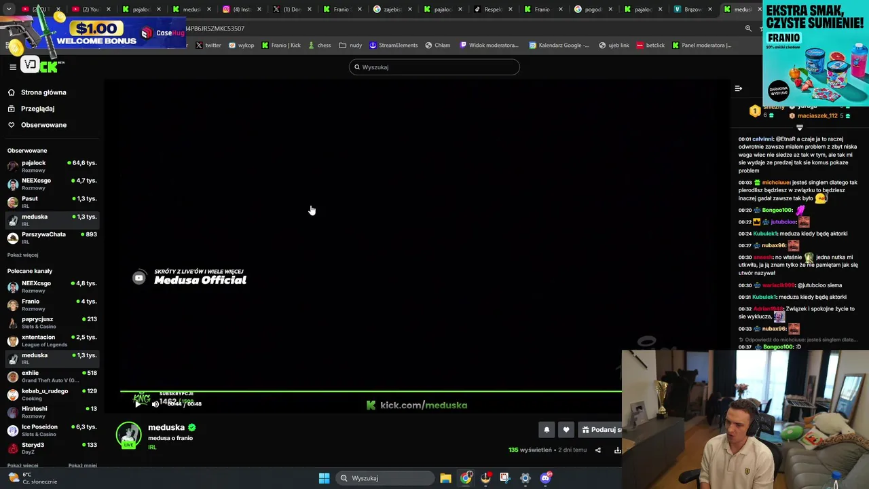The image size is (869, 489).
Task: Switch to the zajebist Google tab
Action: coord(393,10)
